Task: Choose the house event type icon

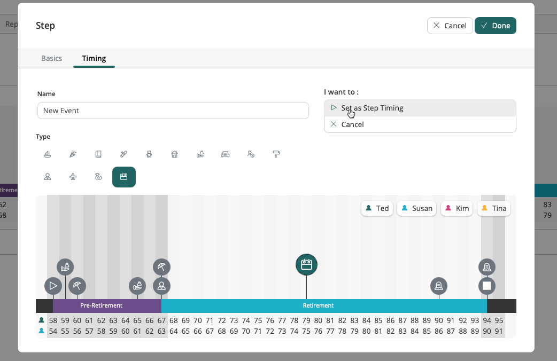Action: click(x=174, y=154)
